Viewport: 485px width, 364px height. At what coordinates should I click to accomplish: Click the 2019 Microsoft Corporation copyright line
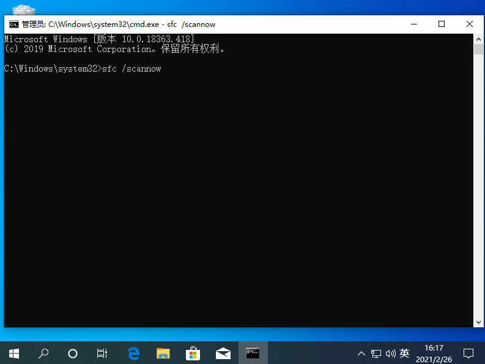[114, 49]
